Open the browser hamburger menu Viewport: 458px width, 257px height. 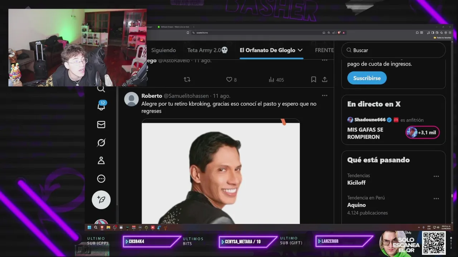(x=450, y=32)
